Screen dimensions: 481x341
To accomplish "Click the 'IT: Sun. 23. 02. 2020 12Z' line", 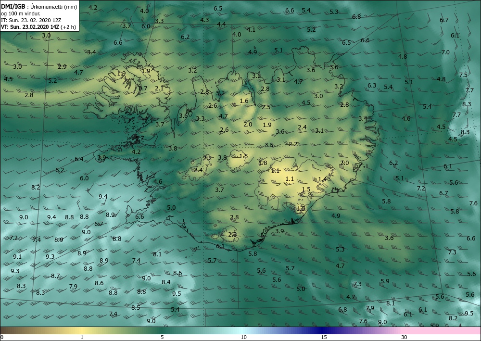I will [31, 20].
